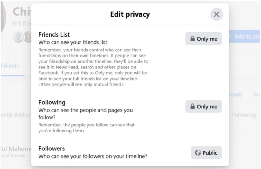Click second friend avatar under profile name
This screenshot has width=261, height=169.
click(28, 37)
